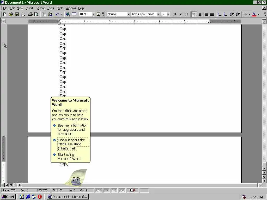Open the Tools menu

tap(50, 8)
